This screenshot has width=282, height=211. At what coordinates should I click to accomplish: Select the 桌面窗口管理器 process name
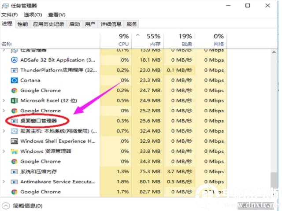38,121
